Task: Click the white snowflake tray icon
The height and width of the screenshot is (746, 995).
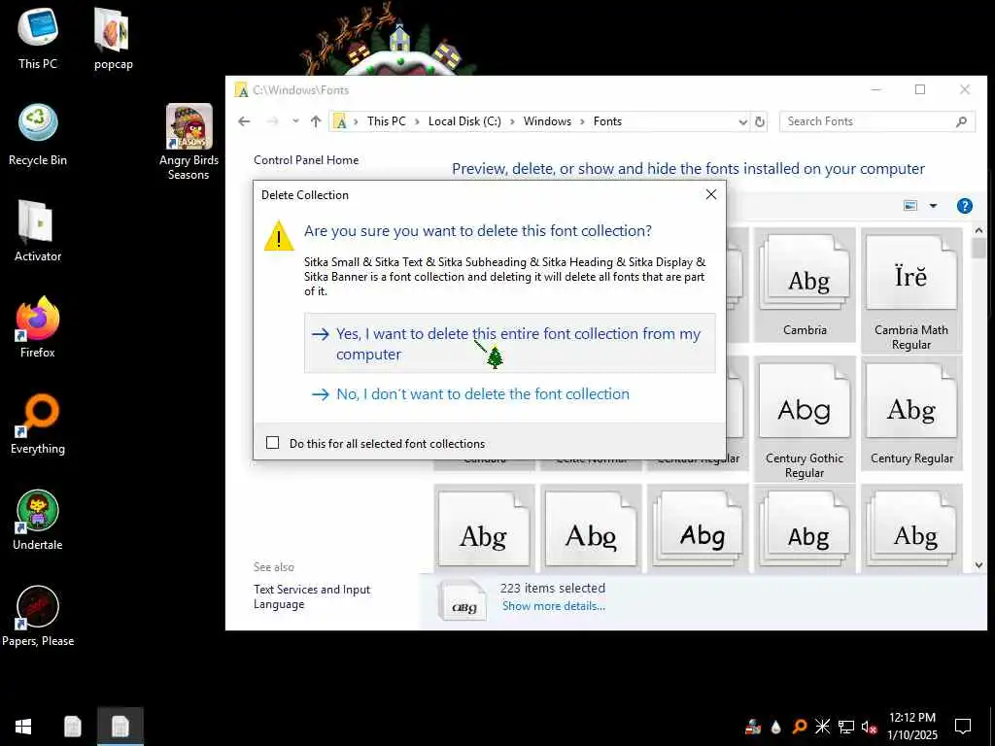Action: 822,727
